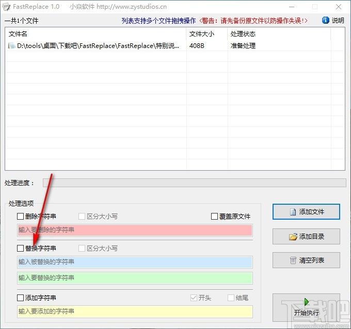Toggle 区分大小写 beside 删除字符串
The width and height of the screenshot is (351, 329).
click(x=82, y=216)
